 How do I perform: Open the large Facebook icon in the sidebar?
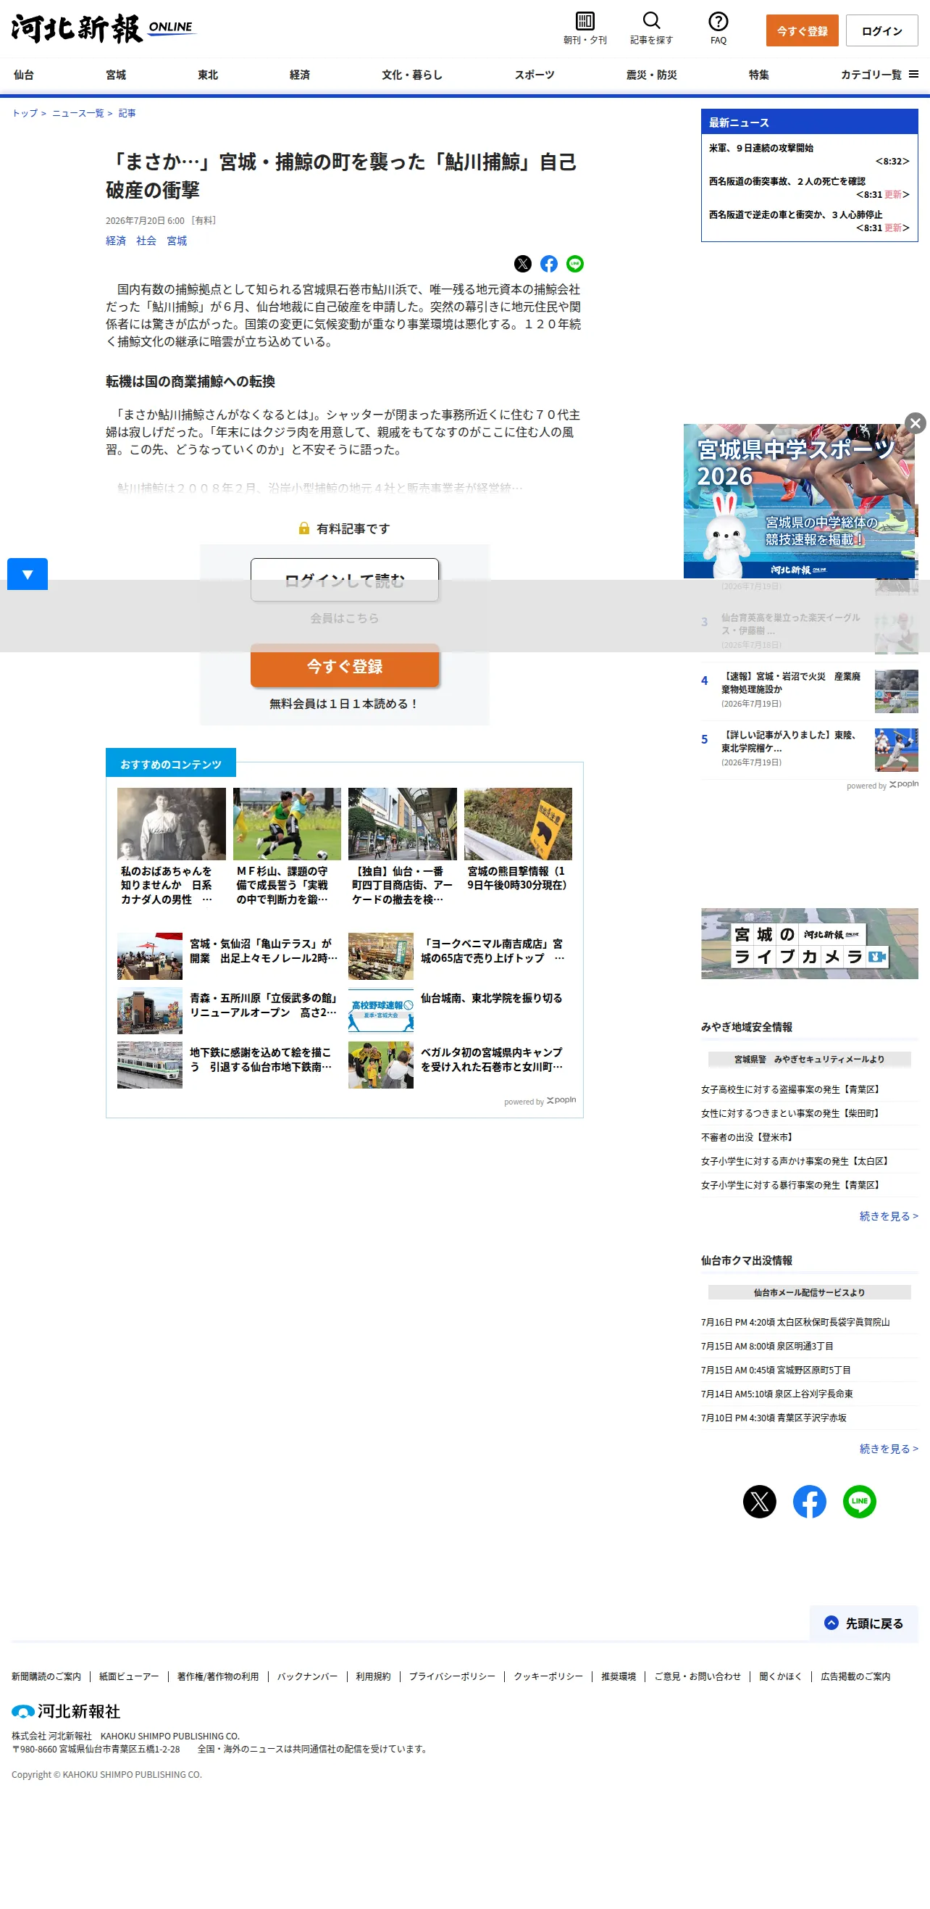(x=809, y=1502)
